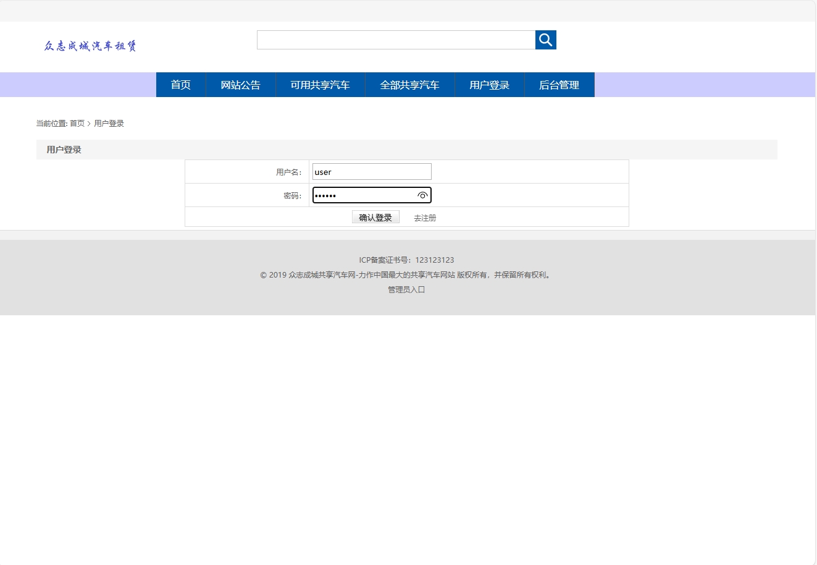Click 首页 in the breadcrumb trail
This screenshot has height=565, width=817.
[x=77, y=123]
